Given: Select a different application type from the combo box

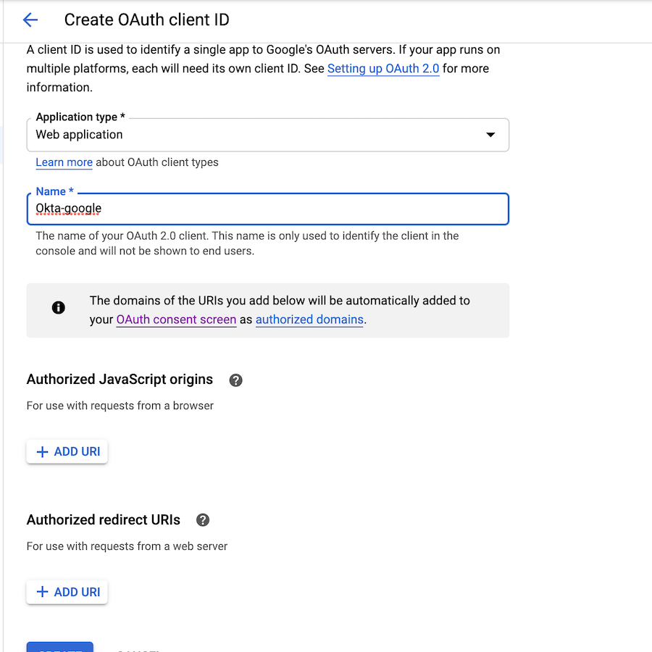Looking at the screenshot, I should point(268,135).
